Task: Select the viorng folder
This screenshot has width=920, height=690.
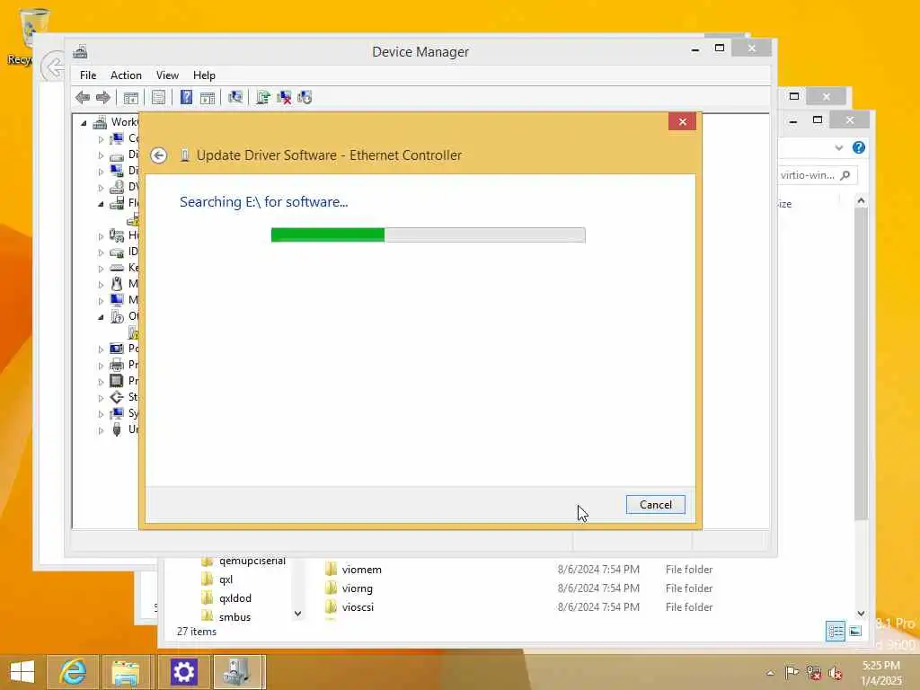Action: pos(358,588)
